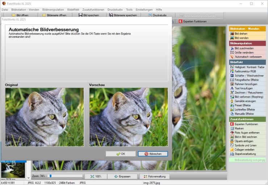
Task: Click thumbnail strip scroll down arrow
Action: click(29, 178)
